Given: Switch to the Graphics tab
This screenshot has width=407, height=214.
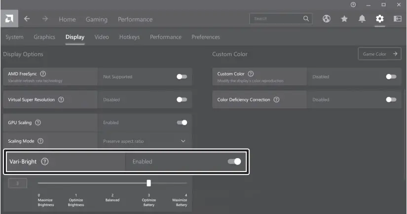Looking at the screenshot, I should click(x=44, y=37).
